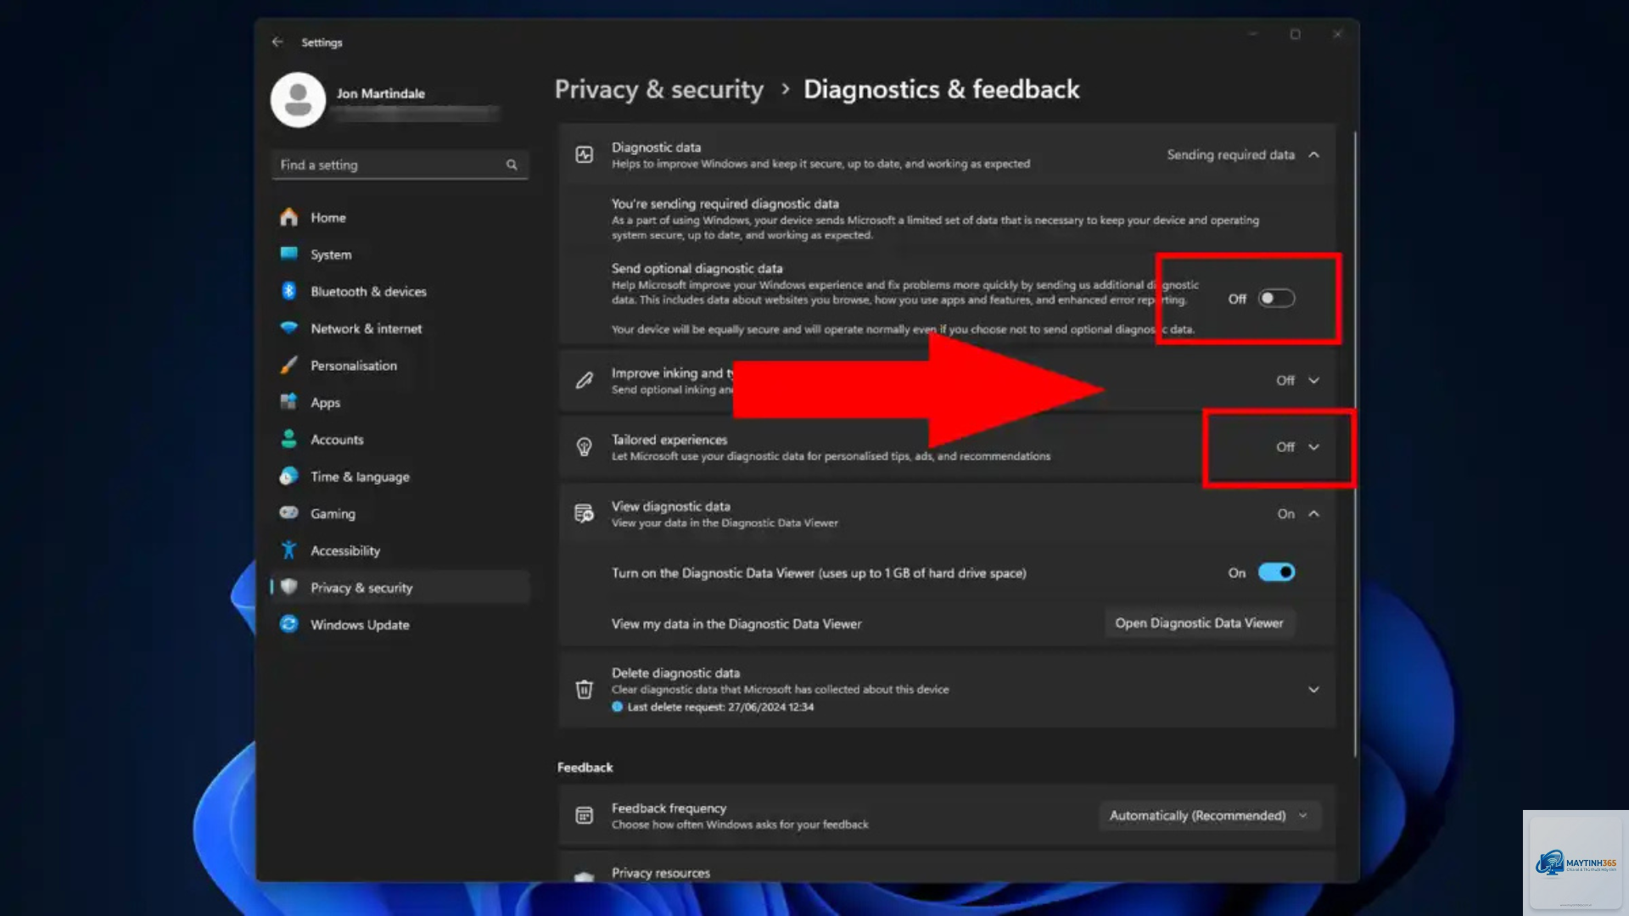Select Gaming in sidebar
The height and width of the screenshot is (916, 1629).
tap(400, 513)
